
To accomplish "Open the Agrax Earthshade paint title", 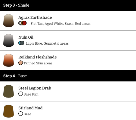I will click(35, 18).
